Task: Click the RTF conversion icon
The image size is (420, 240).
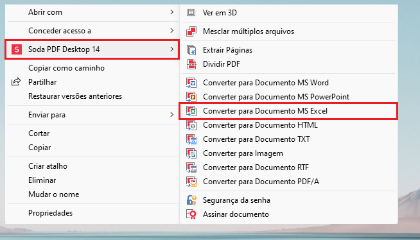Action: [191, 167]
